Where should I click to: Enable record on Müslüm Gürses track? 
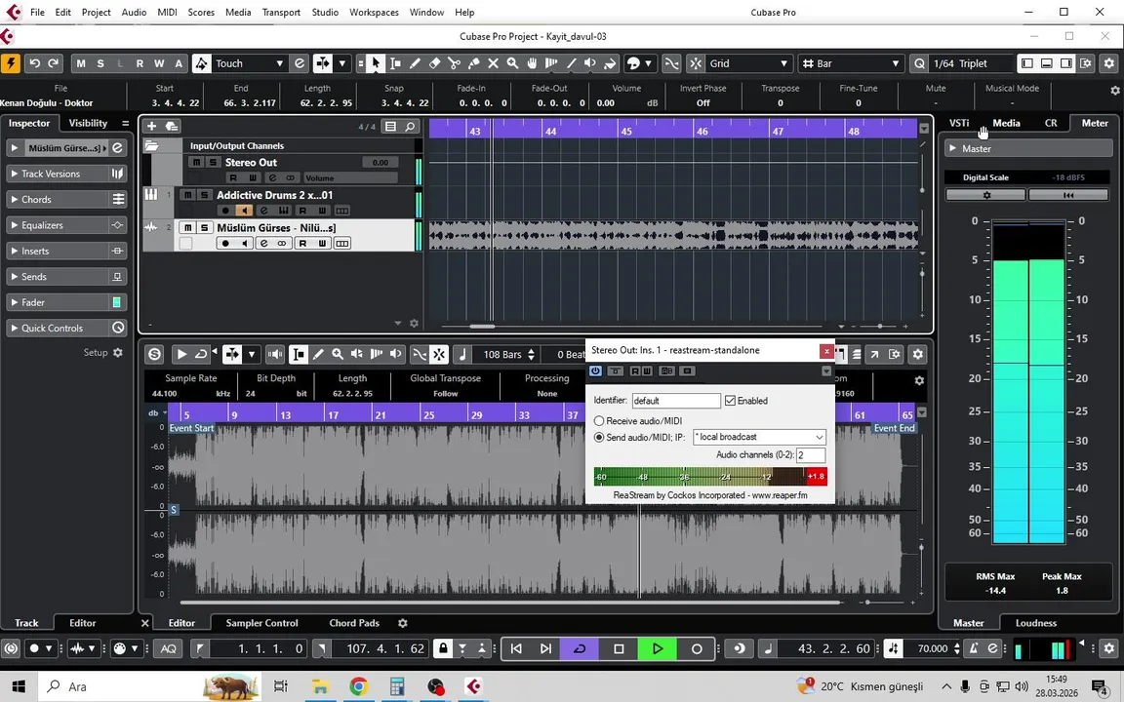click(225, 244)
